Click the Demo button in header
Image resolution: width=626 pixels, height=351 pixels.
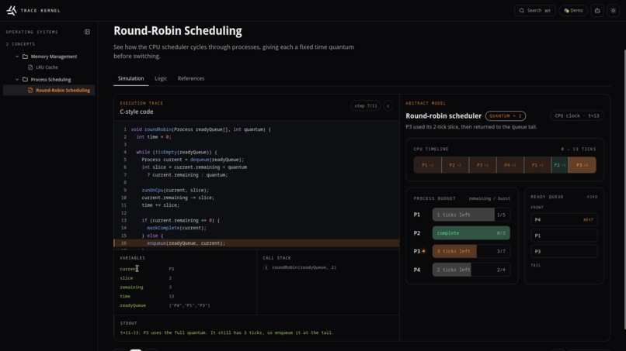point(573,10)
